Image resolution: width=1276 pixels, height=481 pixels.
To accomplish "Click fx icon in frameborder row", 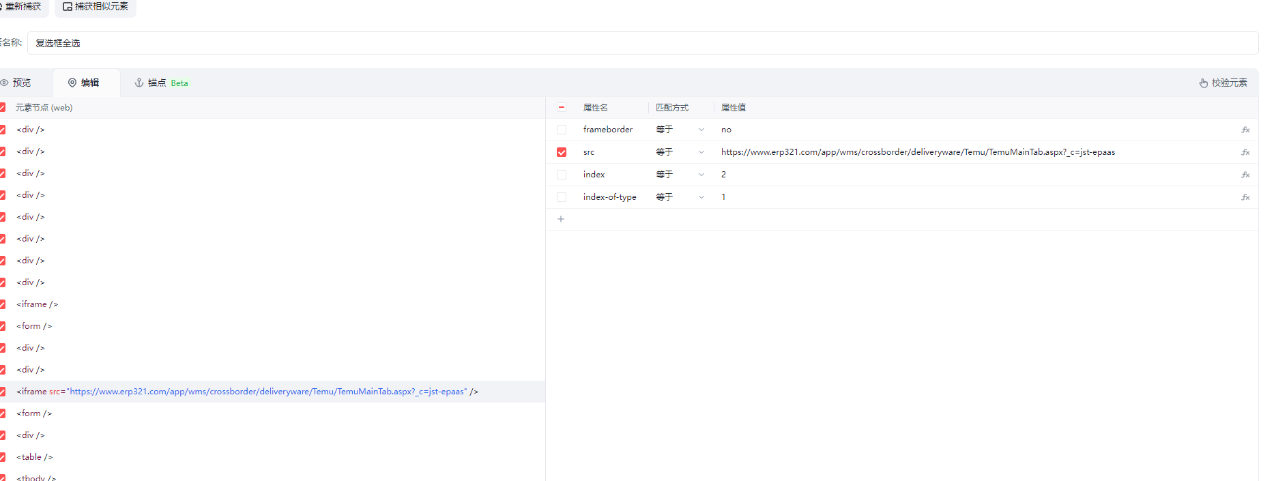I will coord(1245,130).
